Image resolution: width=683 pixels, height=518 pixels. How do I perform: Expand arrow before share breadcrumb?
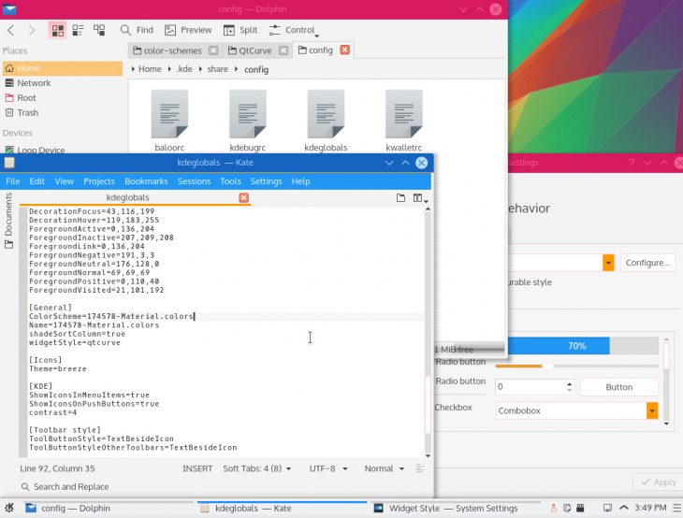tap(200, 69)
